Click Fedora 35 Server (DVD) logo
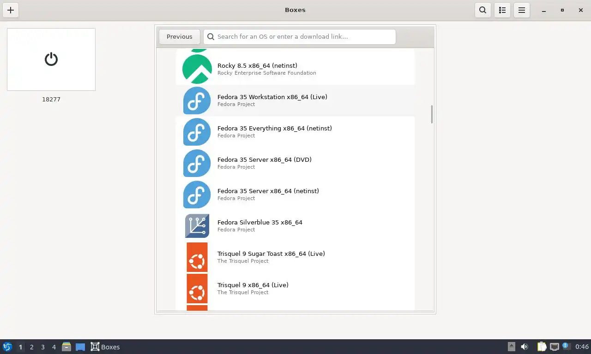The image size is (591, 354). (197, 163)
